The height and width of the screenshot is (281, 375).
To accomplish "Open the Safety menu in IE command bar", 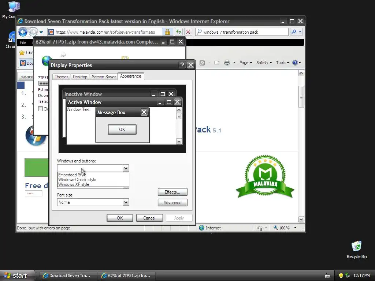I will pyautogui.click(x=264, y=63).
